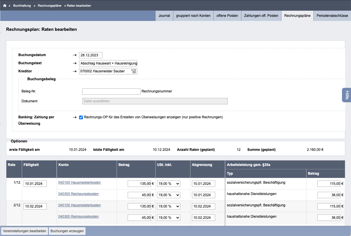This screenshot has width=351, height=236.
Task: Uncheck Rechnungs-OP für Überweisungen checkbox
Action: (81, 117)
